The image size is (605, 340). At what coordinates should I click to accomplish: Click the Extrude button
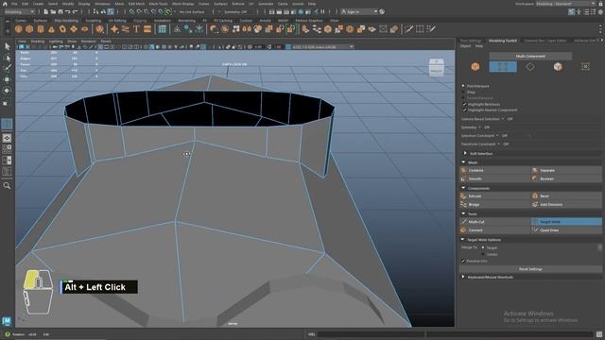tap(494, 196)
